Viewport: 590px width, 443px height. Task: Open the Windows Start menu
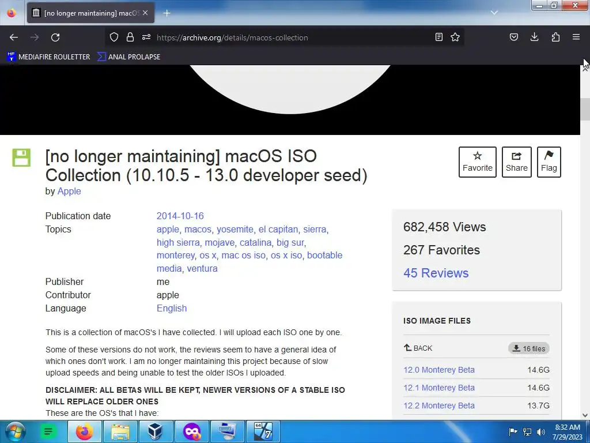click(x=15, y=431)
